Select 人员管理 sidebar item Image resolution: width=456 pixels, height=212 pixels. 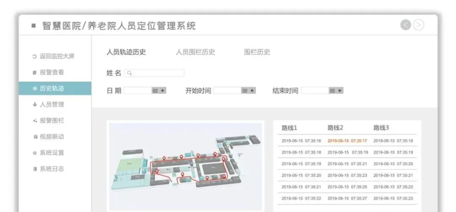[52, 104]
